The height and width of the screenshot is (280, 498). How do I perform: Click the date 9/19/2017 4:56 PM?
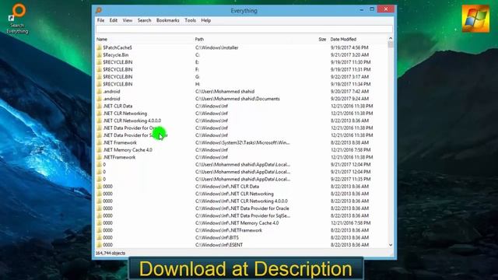tap(349, 47)
